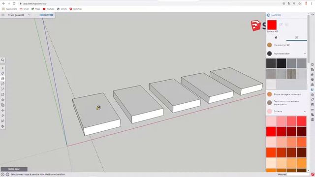Click the Mesures input field

pos(298,175)
